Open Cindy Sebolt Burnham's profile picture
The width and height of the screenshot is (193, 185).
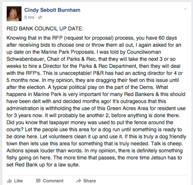click(x=14, y=13)
